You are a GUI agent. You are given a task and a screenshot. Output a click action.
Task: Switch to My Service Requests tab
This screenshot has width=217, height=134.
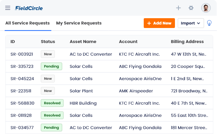click(79, 23)
